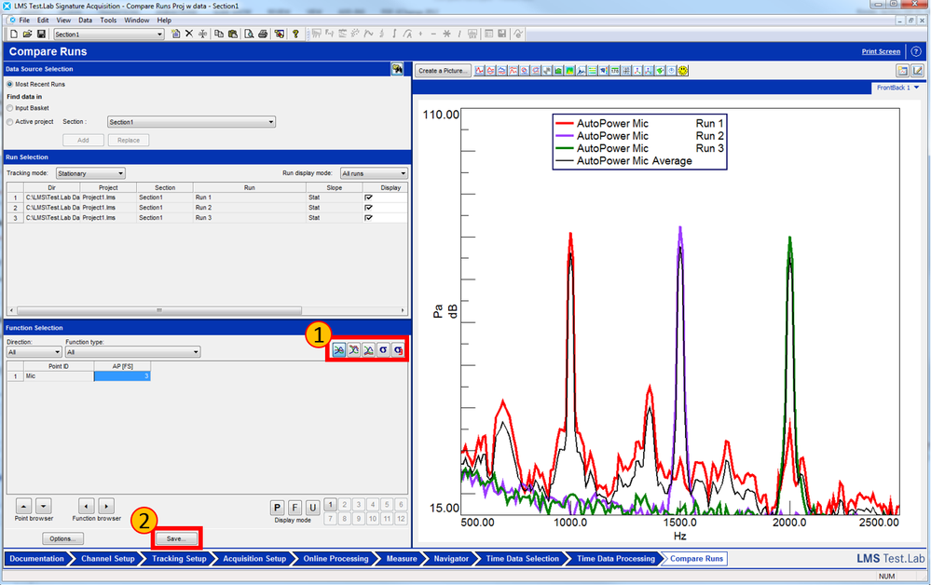Screen dimensions: 931x585
Task: Click the Print Screen link
Action: click(x=881, y=51)
